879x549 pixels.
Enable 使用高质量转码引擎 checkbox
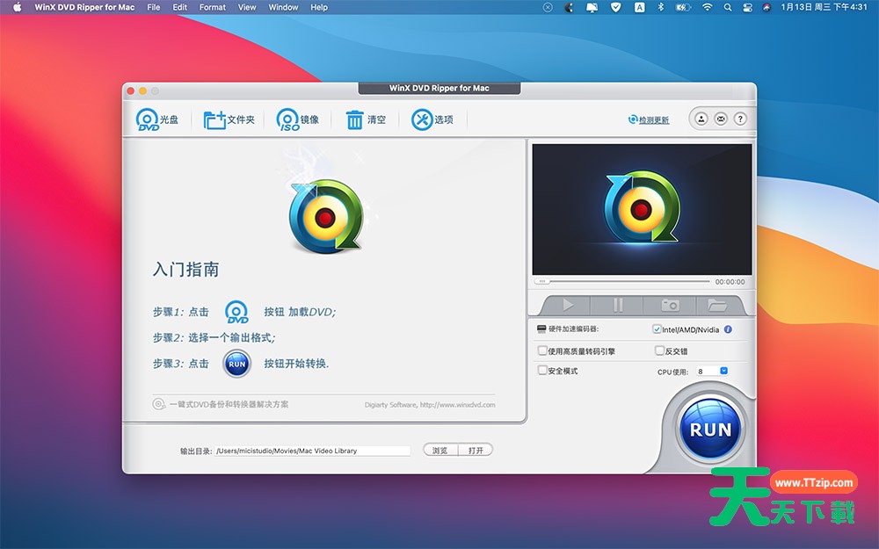tap(542, 350)
